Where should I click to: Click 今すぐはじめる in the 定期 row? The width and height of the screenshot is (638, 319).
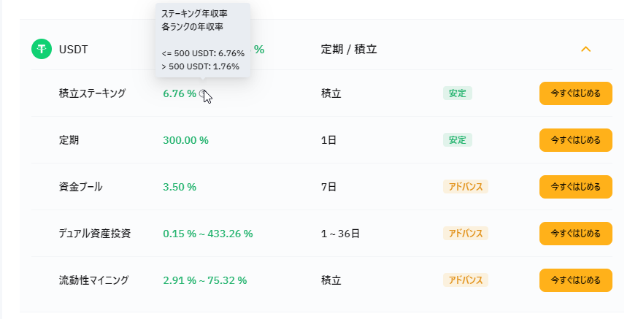click(576, 140)
